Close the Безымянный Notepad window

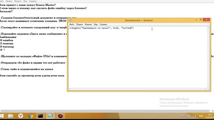[x=206, y=20]
